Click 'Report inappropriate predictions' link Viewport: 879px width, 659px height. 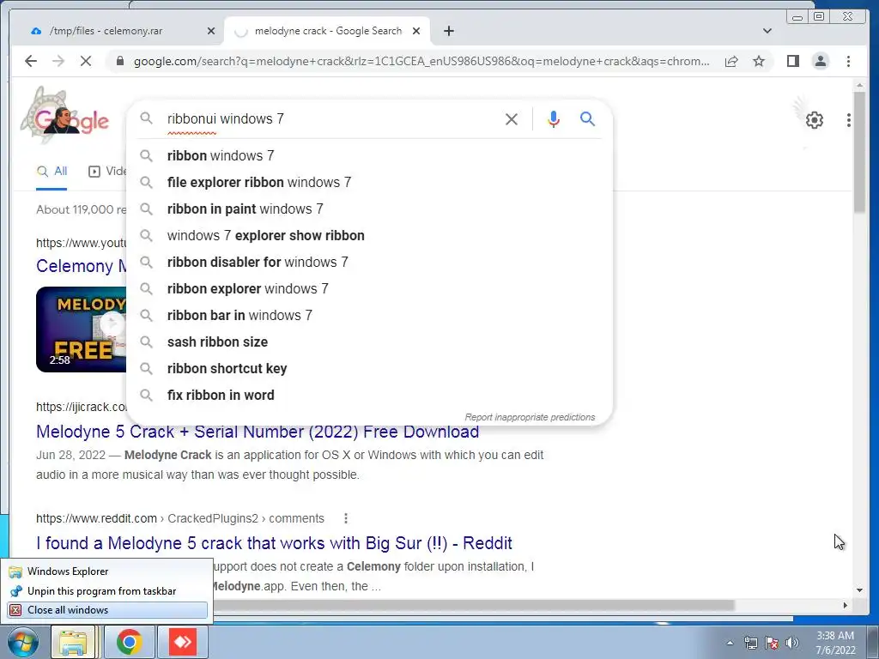530,417
